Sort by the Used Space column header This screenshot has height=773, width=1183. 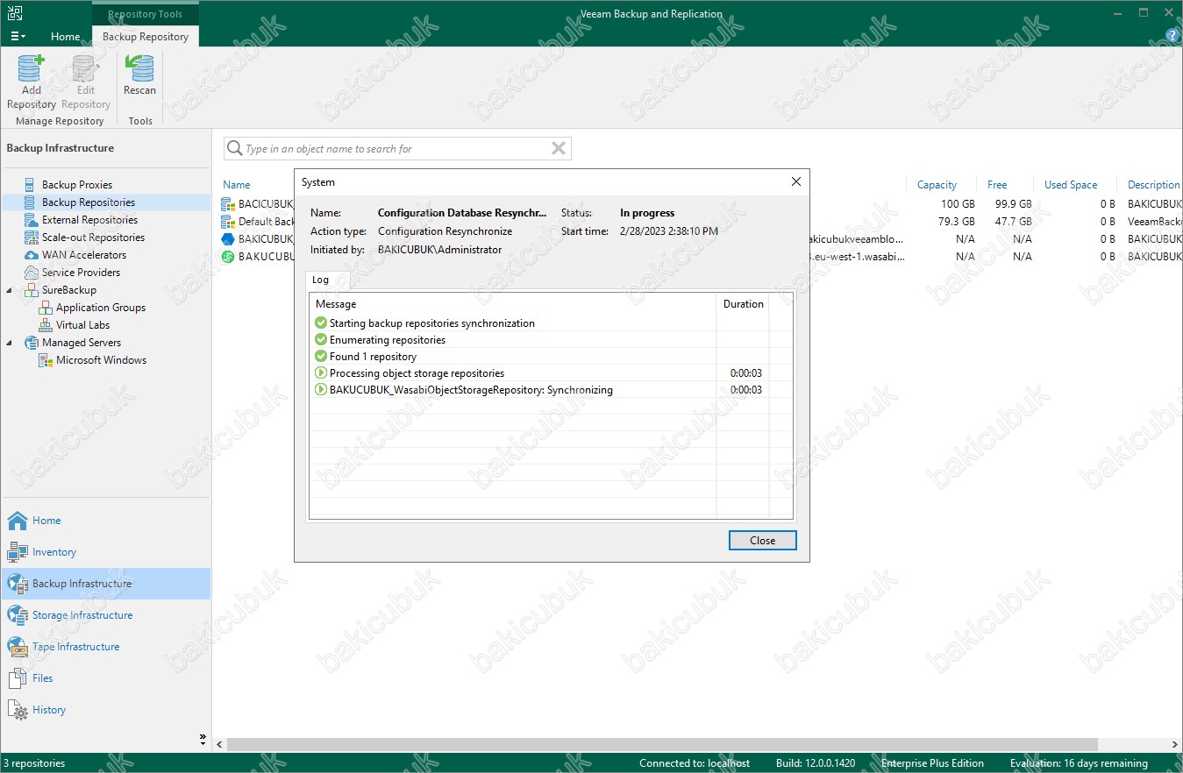(1071, 185)
